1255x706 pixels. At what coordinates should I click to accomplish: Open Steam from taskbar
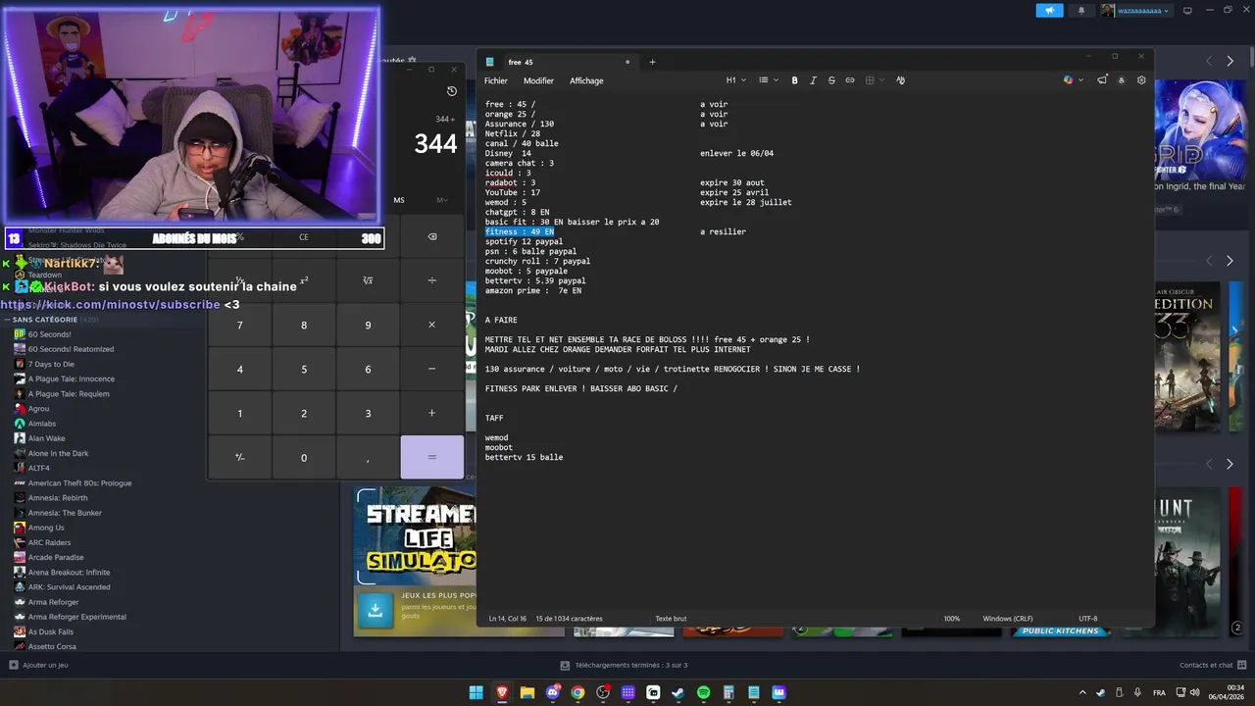pyautogui.click(x=678, y=692)
